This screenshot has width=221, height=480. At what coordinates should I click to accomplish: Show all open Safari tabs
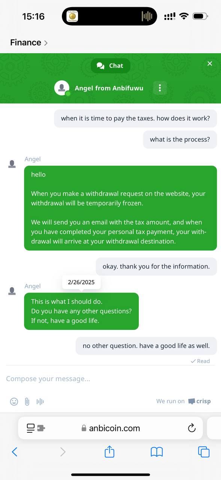(204, 452)
